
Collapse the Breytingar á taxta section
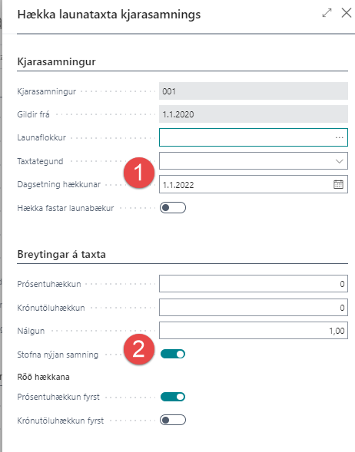pos(61,254)
